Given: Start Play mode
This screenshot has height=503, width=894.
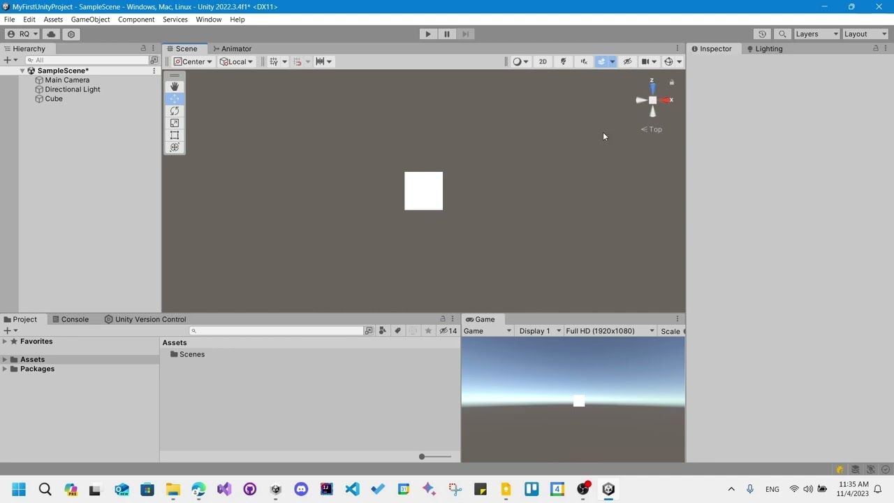Looking at the screenshot, I should click(x=428, y=34).
